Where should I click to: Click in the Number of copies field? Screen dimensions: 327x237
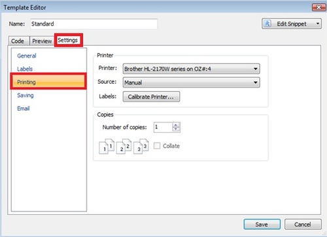[163, 127]
